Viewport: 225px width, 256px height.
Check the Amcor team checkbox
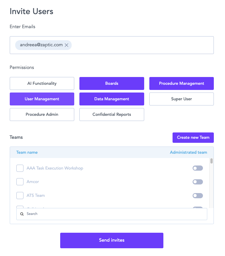tap(20, 182)
